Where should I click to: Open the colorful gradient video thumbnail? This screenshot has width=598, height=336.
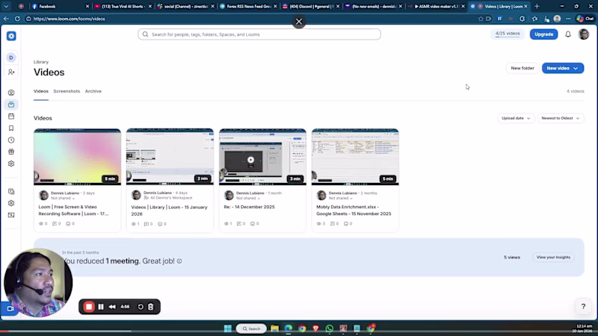(x=78, y=157)
